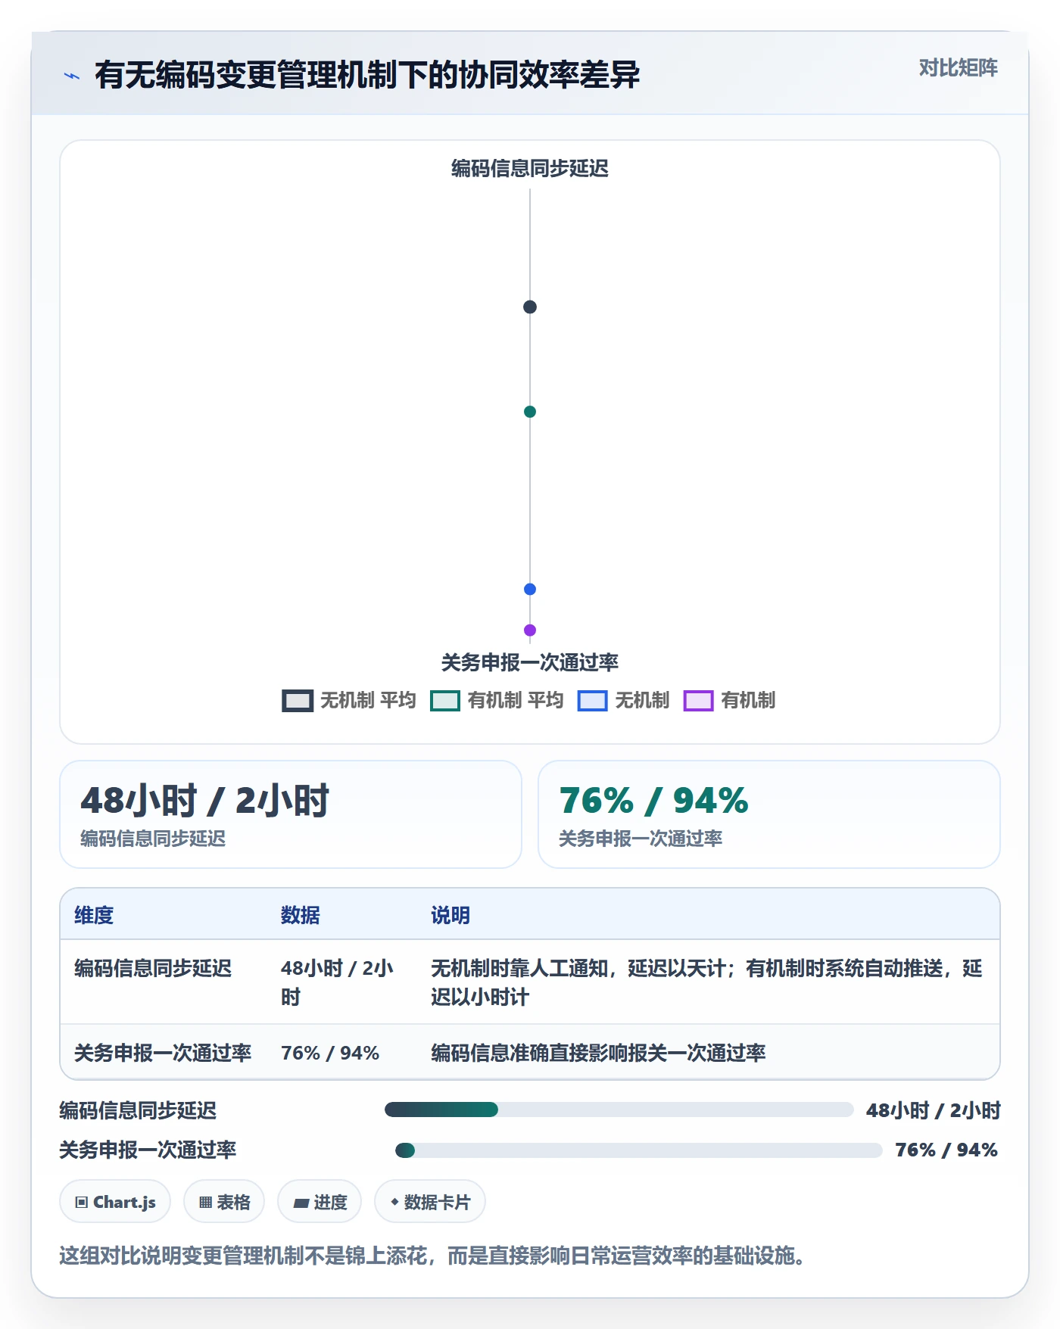Click the 76% / 94% data card value

pyautogui.click(x=653, y=801)
